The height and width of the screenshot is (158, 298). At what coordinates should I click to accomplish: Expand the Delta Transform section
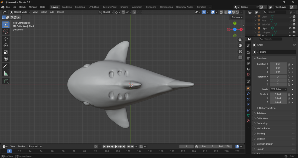(x=266, y=108)
